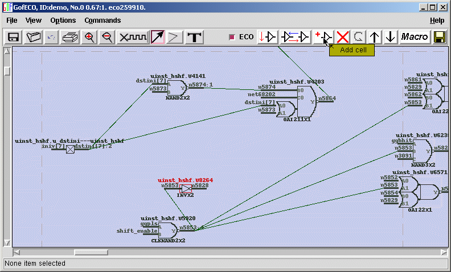Click the waveform toolbar icon

coord(133,37)
